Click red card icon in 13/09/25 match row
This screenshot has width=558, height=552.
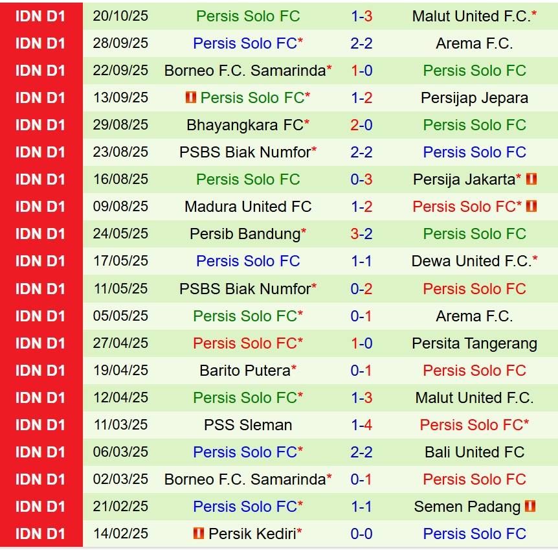(x=190, y=98)
